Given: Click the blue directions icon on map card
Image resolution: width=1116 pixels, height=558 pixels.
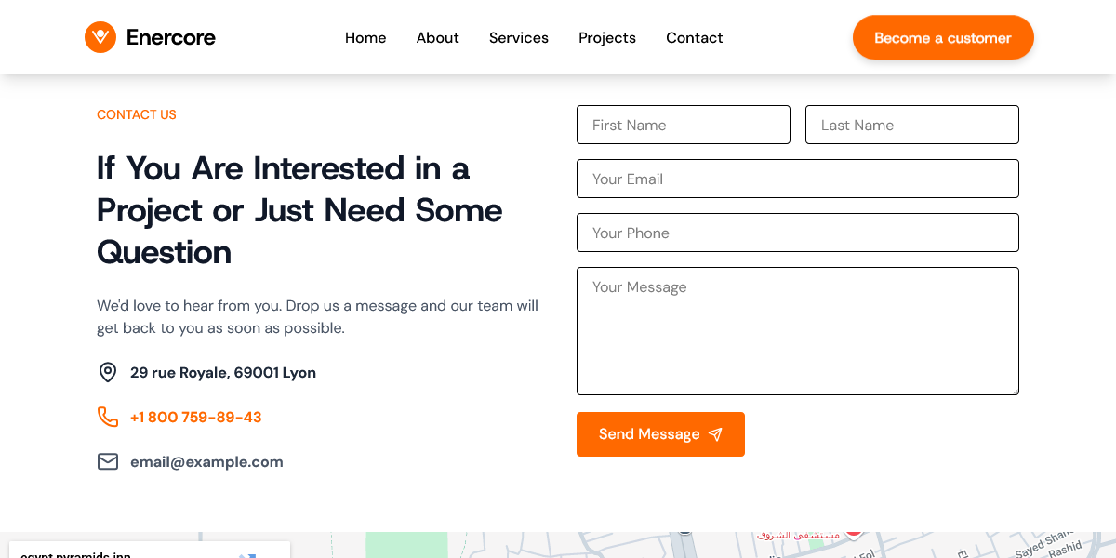Looking at the screenshot, I should click(247, 555).
